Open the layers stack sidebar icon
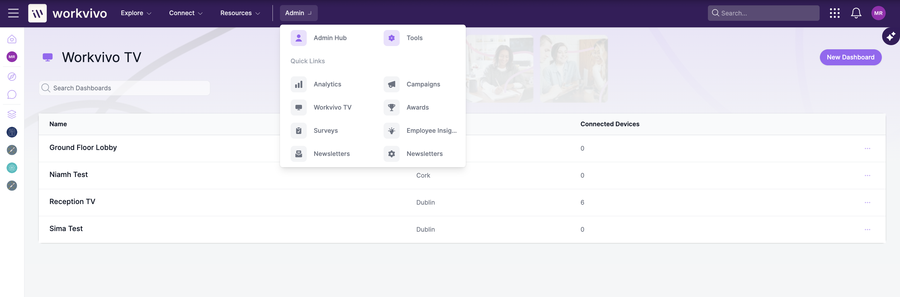 tap(12, 114)
